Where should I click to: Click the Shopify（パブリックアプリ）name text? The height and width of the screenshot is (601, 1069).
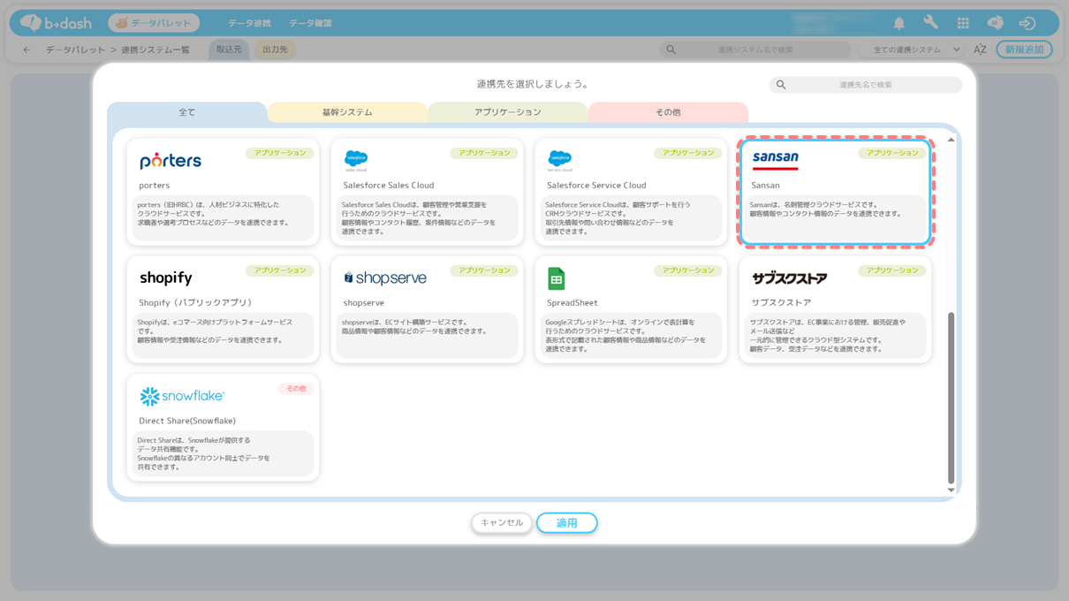197,303
